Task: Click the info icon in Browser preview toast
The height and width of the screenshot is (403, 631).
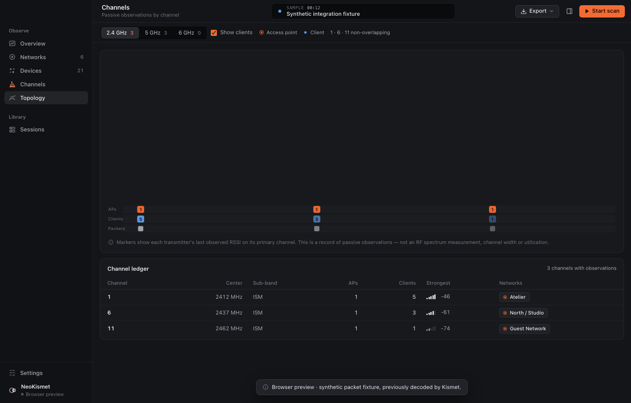Action: (x=266, y=387)
